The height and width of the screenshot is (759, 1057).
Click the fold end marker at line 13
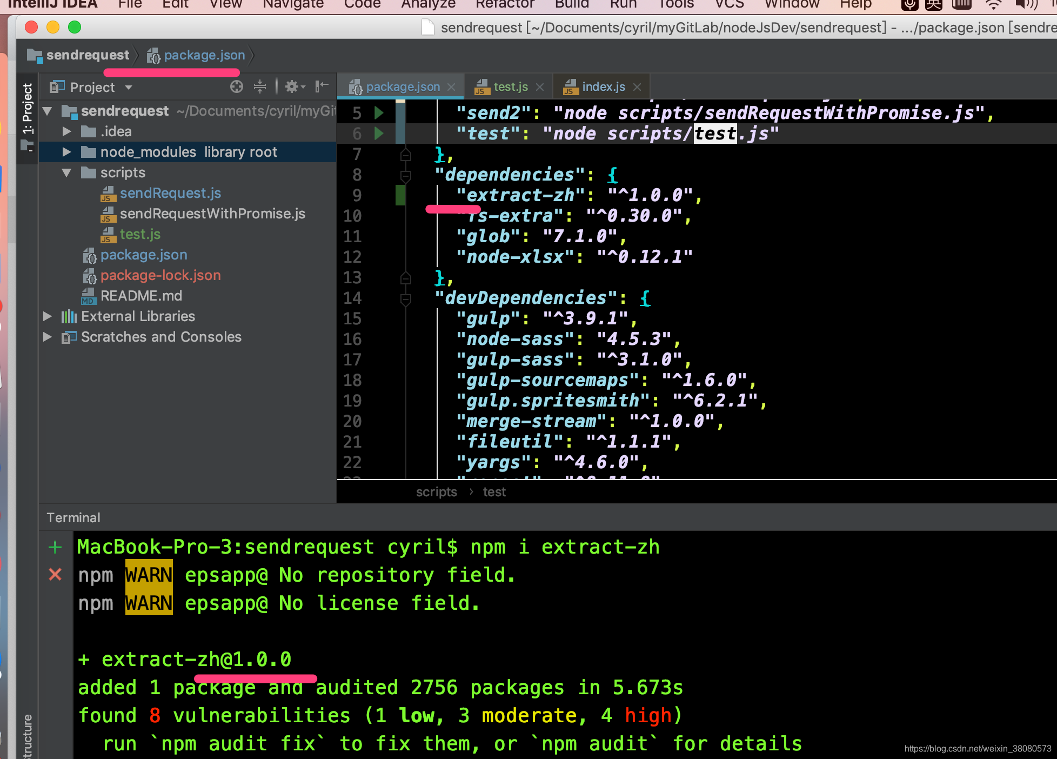(406, 278)
